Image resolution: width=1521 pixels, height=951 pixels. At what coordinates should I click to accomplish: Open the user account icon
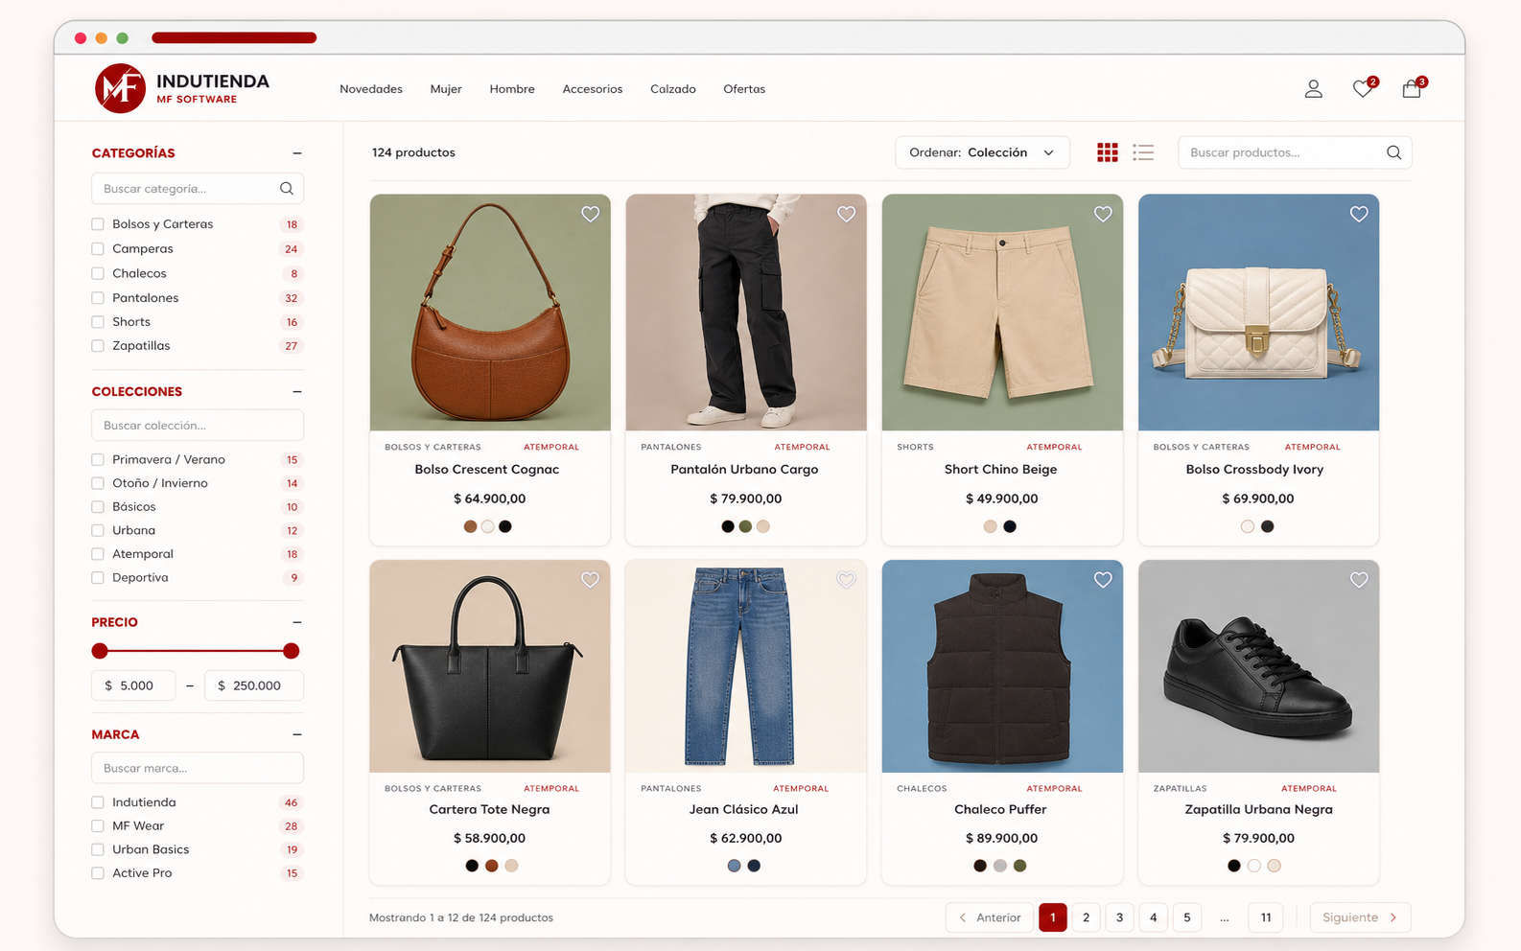[x=1313, y=89]
